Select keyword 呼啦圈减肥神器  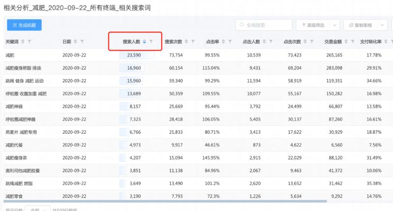click(21, 119)
